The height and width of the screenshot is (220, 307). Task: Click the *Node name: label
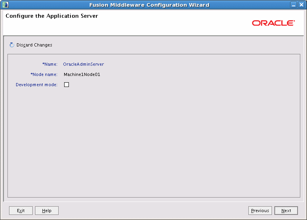click(44, 74)
